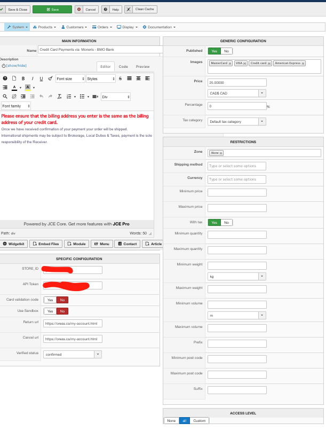Set Published to Yes
326x431 pixels.
(214, 51)
